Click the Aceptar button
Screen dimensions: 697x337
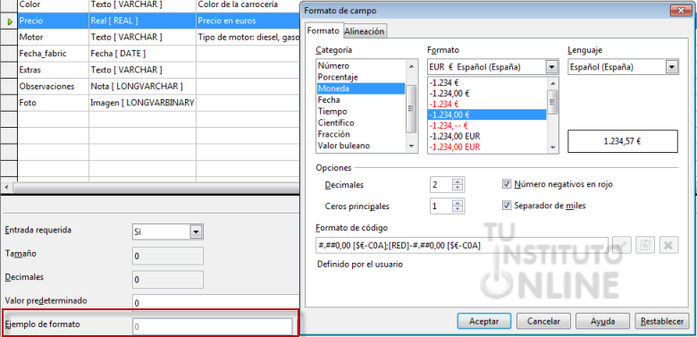(x=484, y=321)
